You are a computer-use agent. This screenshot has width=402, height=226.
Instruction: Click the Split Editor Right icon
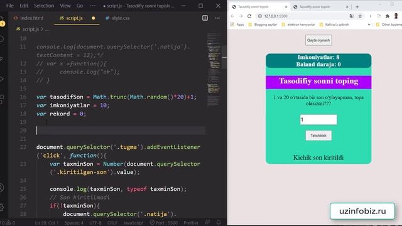[x=205, y=18]
